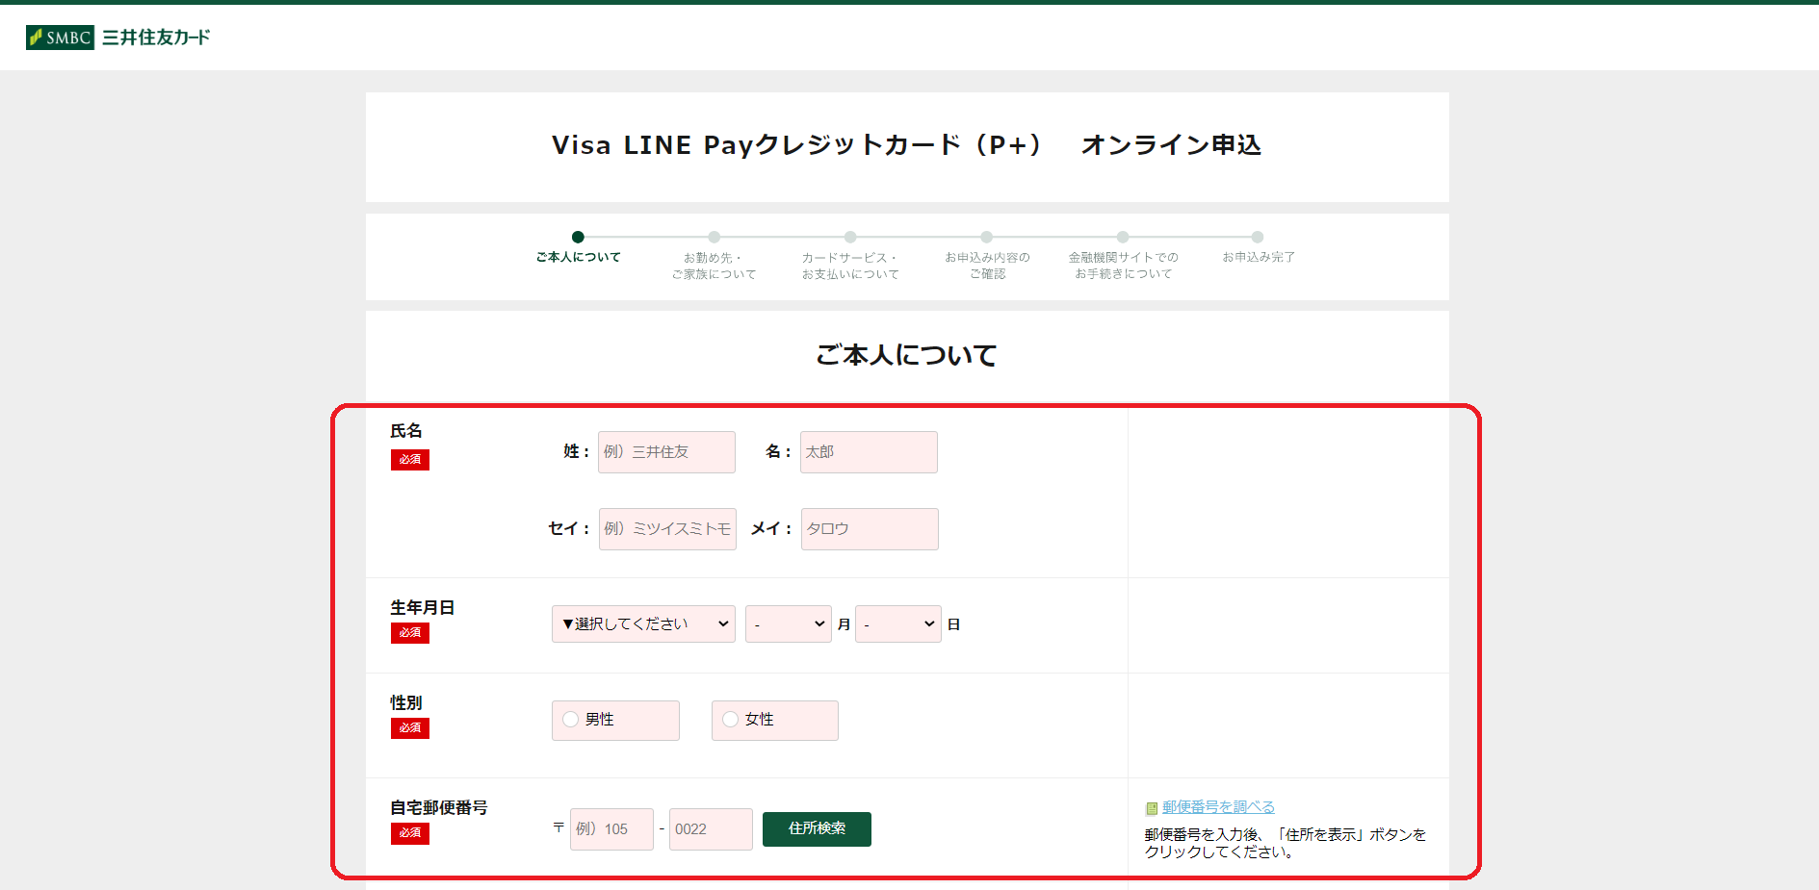Click the 生年月日 field label
The width and height of the screenshot is (1819, 890).
point(422,608)
